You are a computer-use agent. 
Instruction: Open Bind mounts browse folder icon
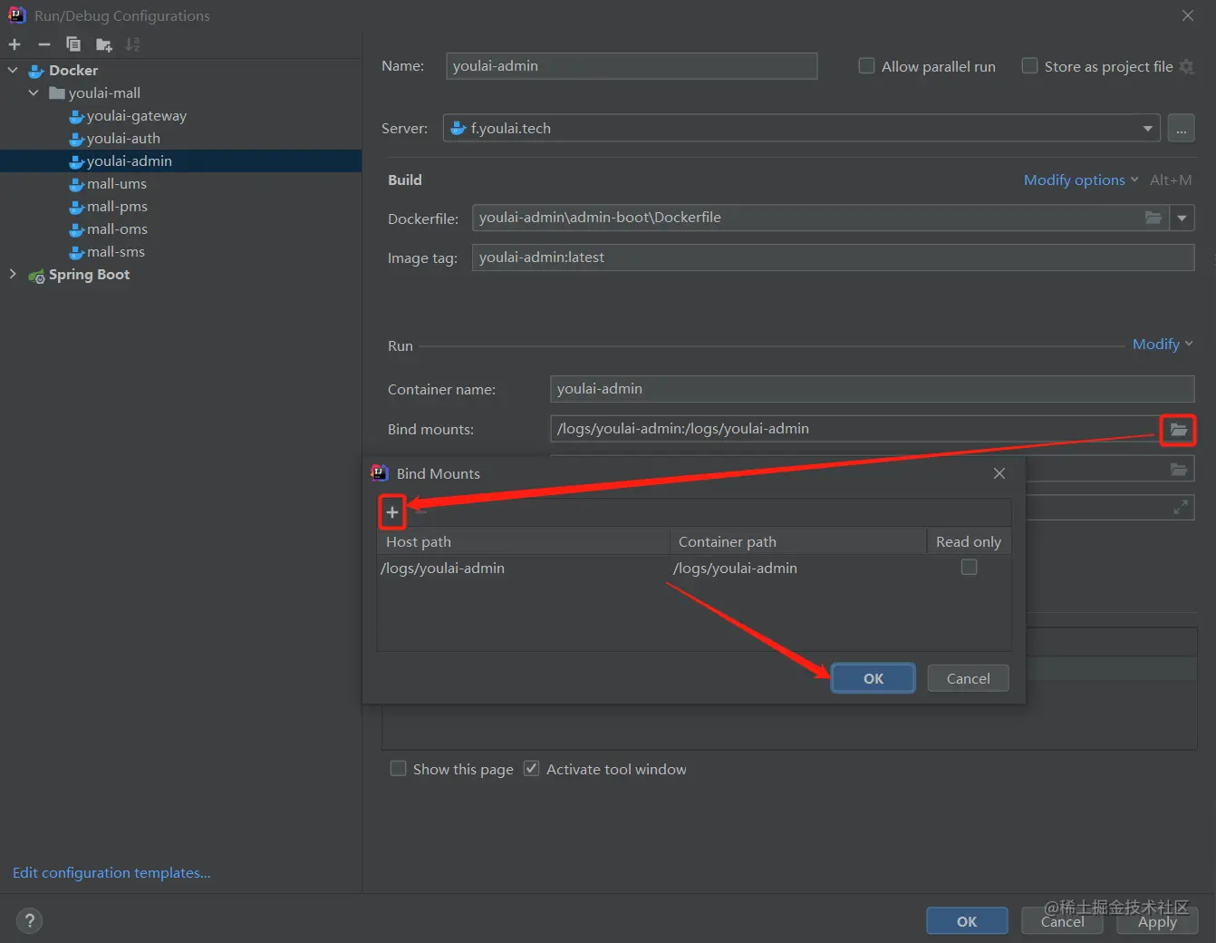point(1178,429)
